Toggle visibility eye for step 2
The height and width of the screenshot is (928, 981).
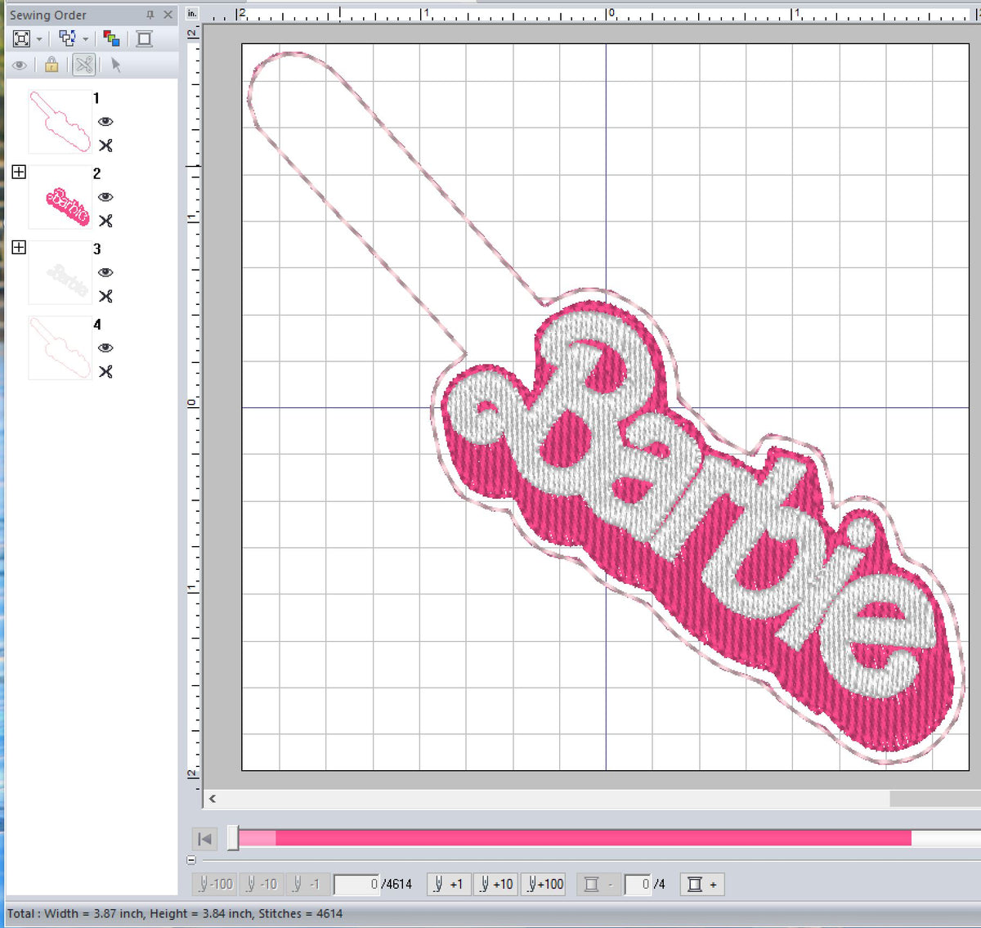[105, 197]
